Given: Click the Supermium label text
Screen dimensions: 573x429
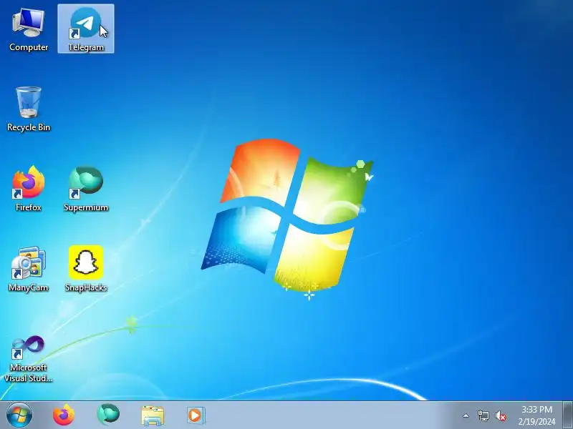Looking at the screenshot, I should (86, 207).
